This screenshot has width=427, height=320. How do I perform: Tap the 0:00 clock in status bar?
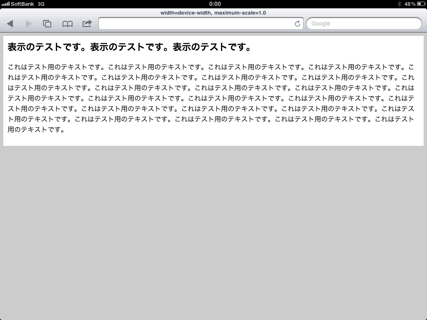coord(215,4)
